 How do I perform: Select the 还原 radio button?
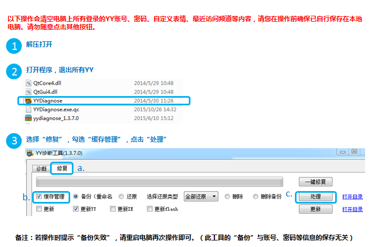[121, 197]
